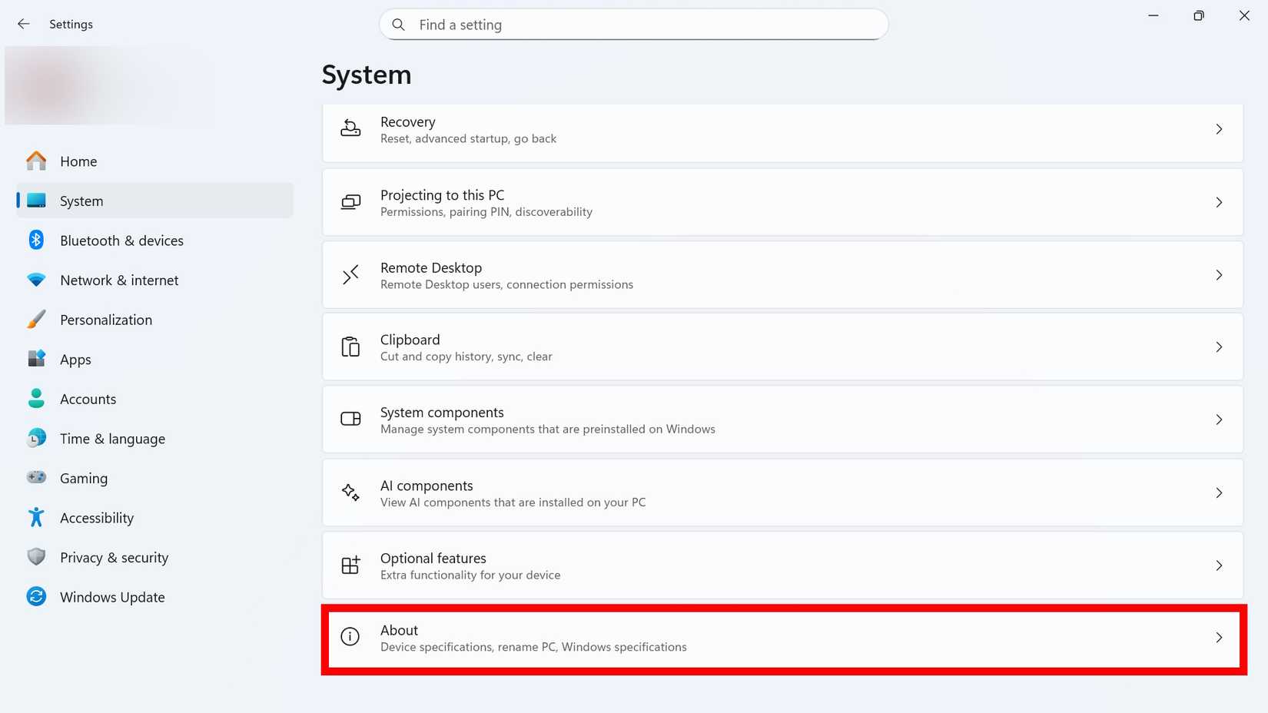This screenshot has height=713, width=1268.
Task: Open the About chevron arrow
Action: (x=1219, y=638)
